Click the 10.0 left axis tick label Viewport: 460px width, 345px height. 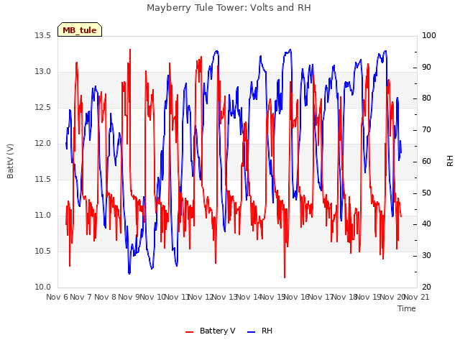[42, 287]
